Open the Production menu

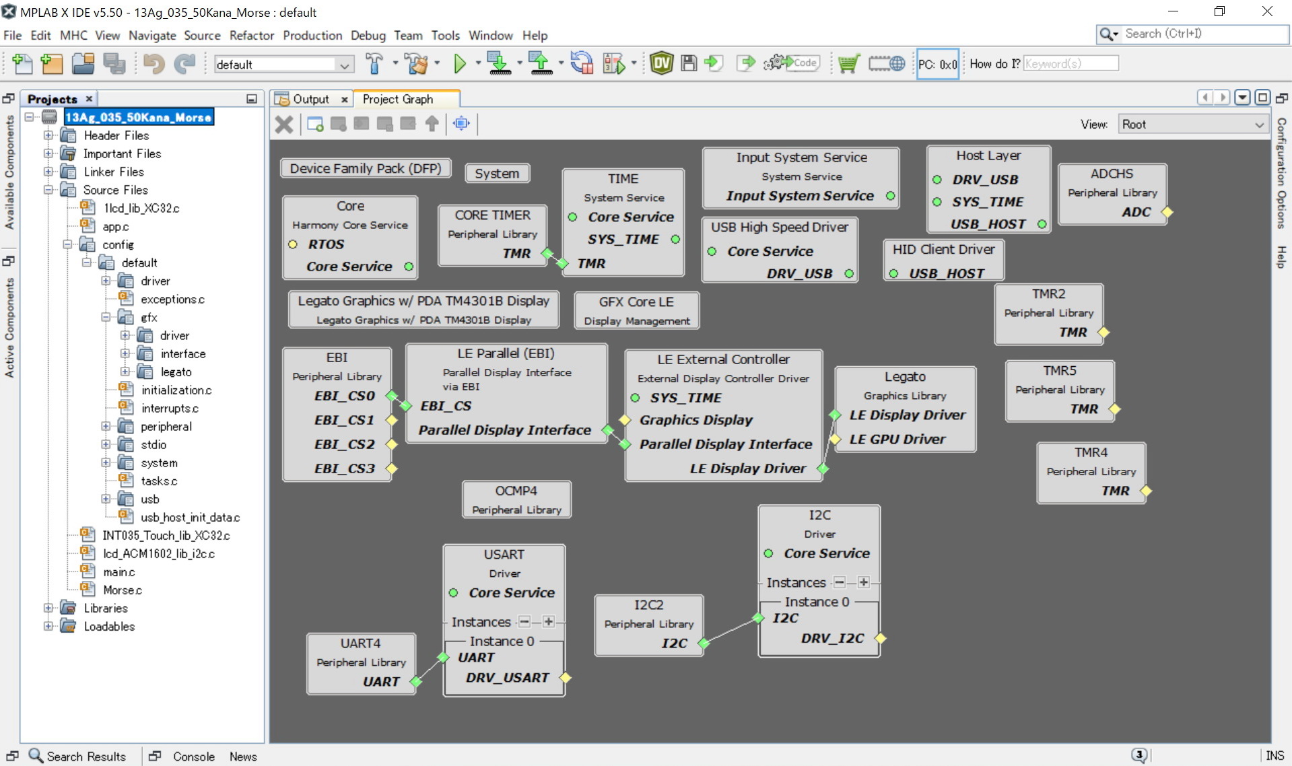pyautogui.click(x=312, y=36)
